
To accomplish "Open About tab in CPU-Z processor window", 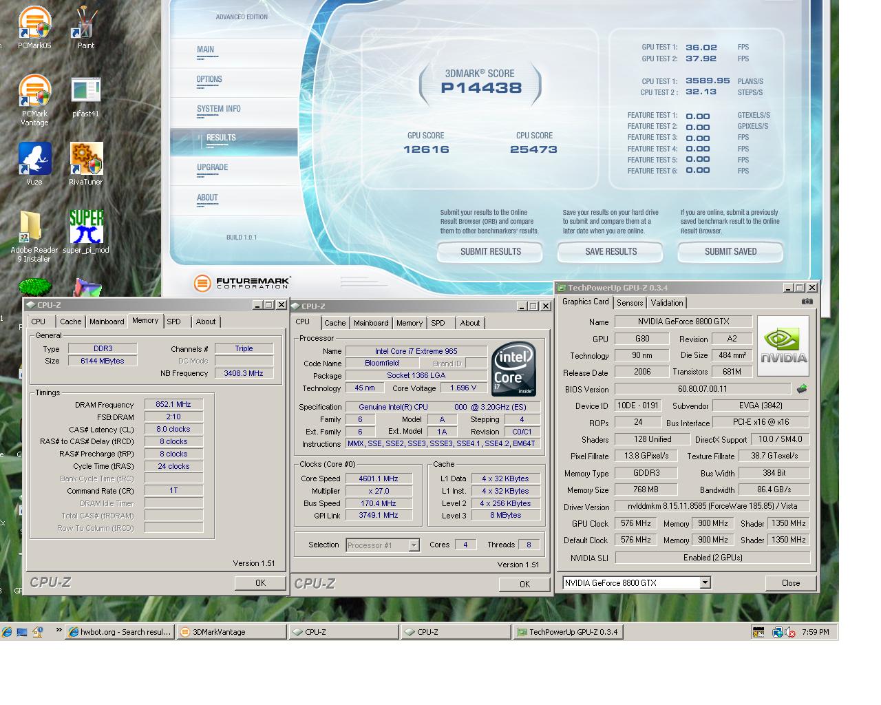I will tap(470, 323).
